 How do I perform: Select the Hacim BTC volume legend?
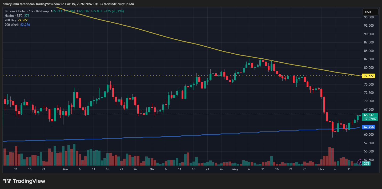tap(17, 16)
